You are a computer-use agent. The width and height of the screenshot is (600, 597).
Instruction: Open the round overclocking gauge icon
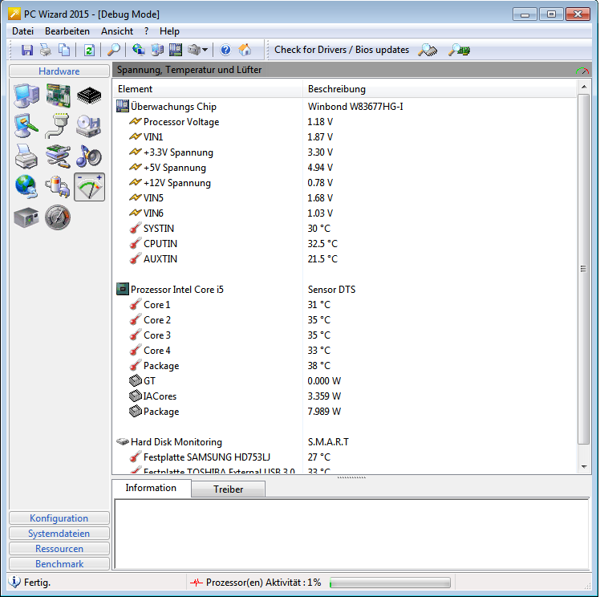[x=58, y=217]
